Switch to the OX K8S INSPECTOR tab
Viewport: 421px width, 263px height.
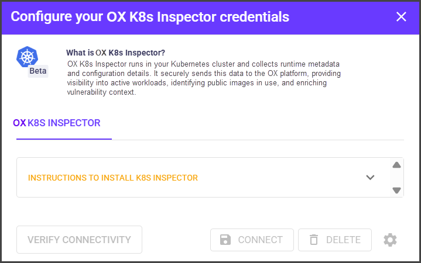pyautogui.click(x=57, y=123)
